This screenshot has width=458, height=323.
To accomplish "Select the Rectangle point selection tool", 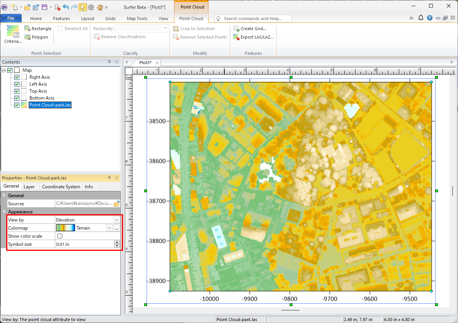I will coord(38,29).
